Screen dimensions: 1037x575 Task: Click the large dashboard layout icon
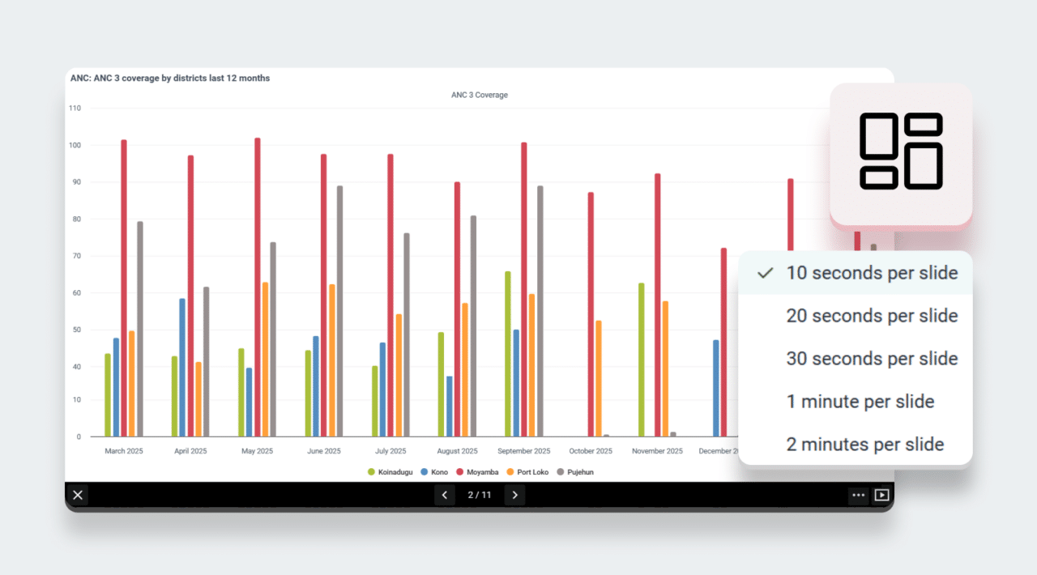tap(901, 151)
